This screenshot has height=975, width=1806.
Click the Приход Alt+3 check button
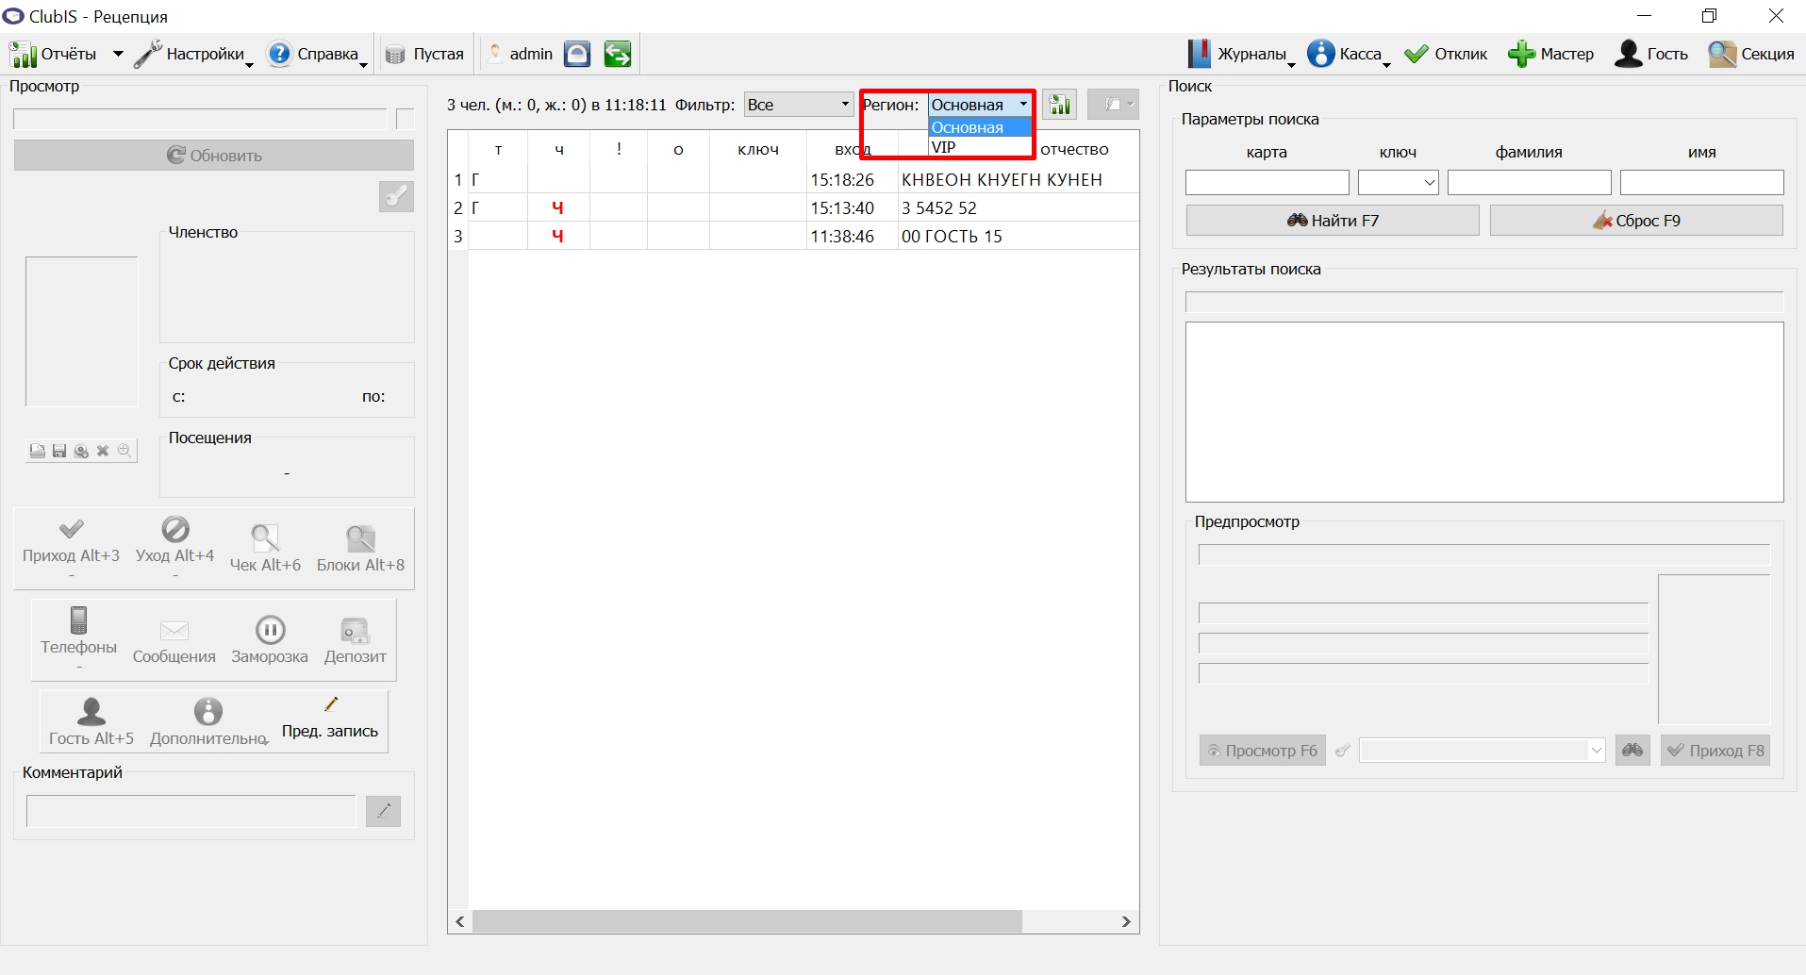coord(71,547)
